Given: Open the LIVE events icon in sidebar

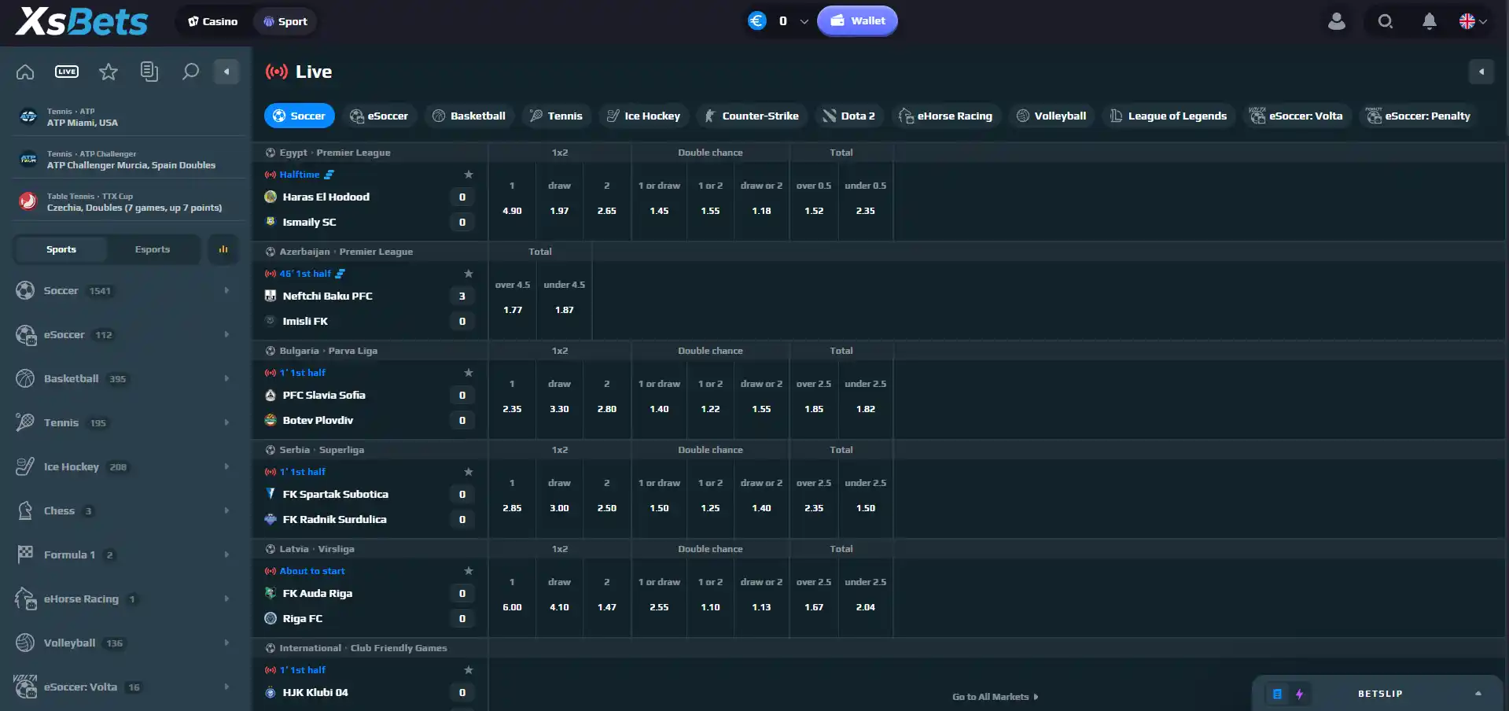Looking at the screenshot, I should [x=67, y=72].
